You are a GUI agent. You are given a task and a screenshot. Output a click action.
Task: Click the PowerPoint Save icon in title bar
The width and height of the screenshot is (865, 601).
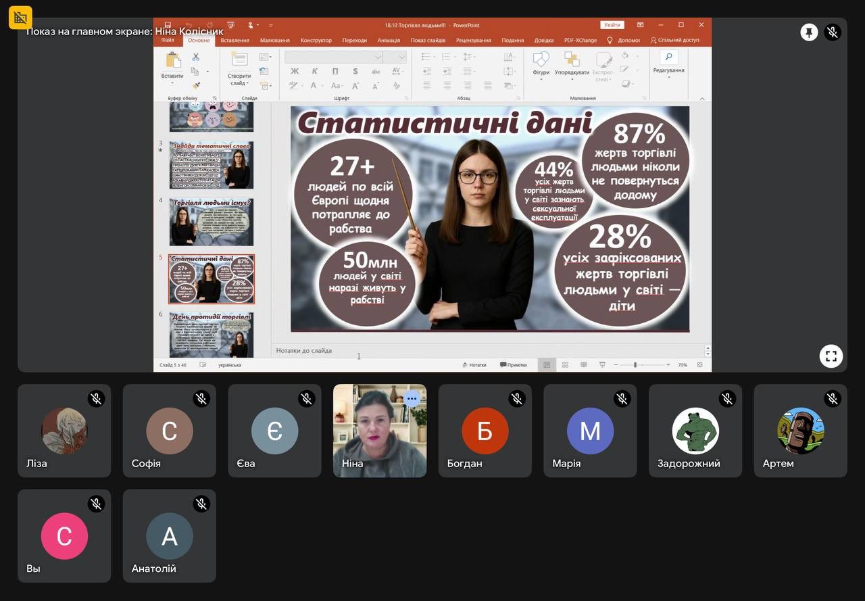click(x=167, y=25)
